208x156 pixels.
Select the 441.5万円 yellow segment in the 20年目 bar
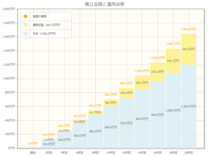tap(189, 49)
